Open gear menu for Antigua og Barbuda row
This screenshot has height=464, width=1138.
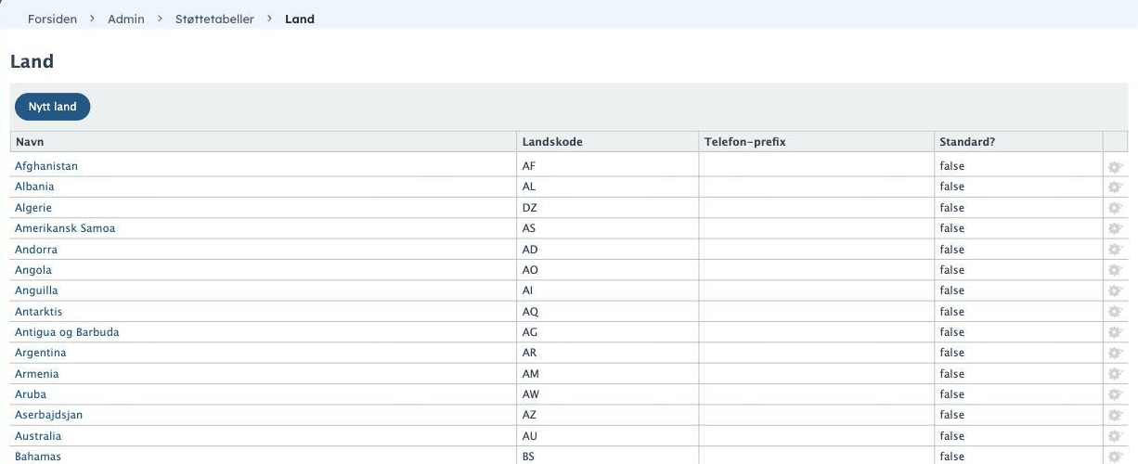coord(1115,332)
